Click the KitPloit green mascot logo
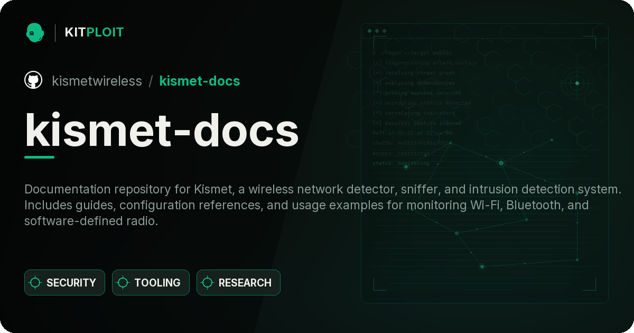The image size is (634, 333). point(35,32)
